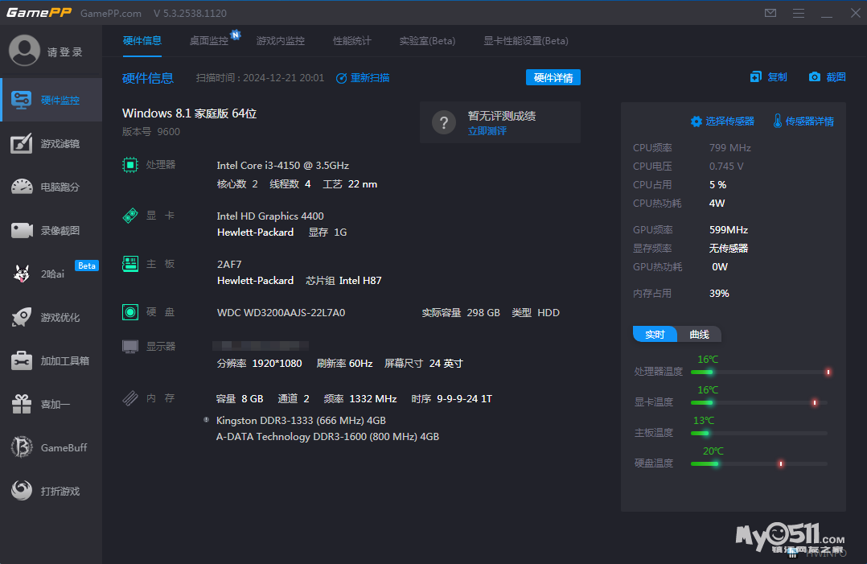Click the 截图 screenshot camera icon

815,77
